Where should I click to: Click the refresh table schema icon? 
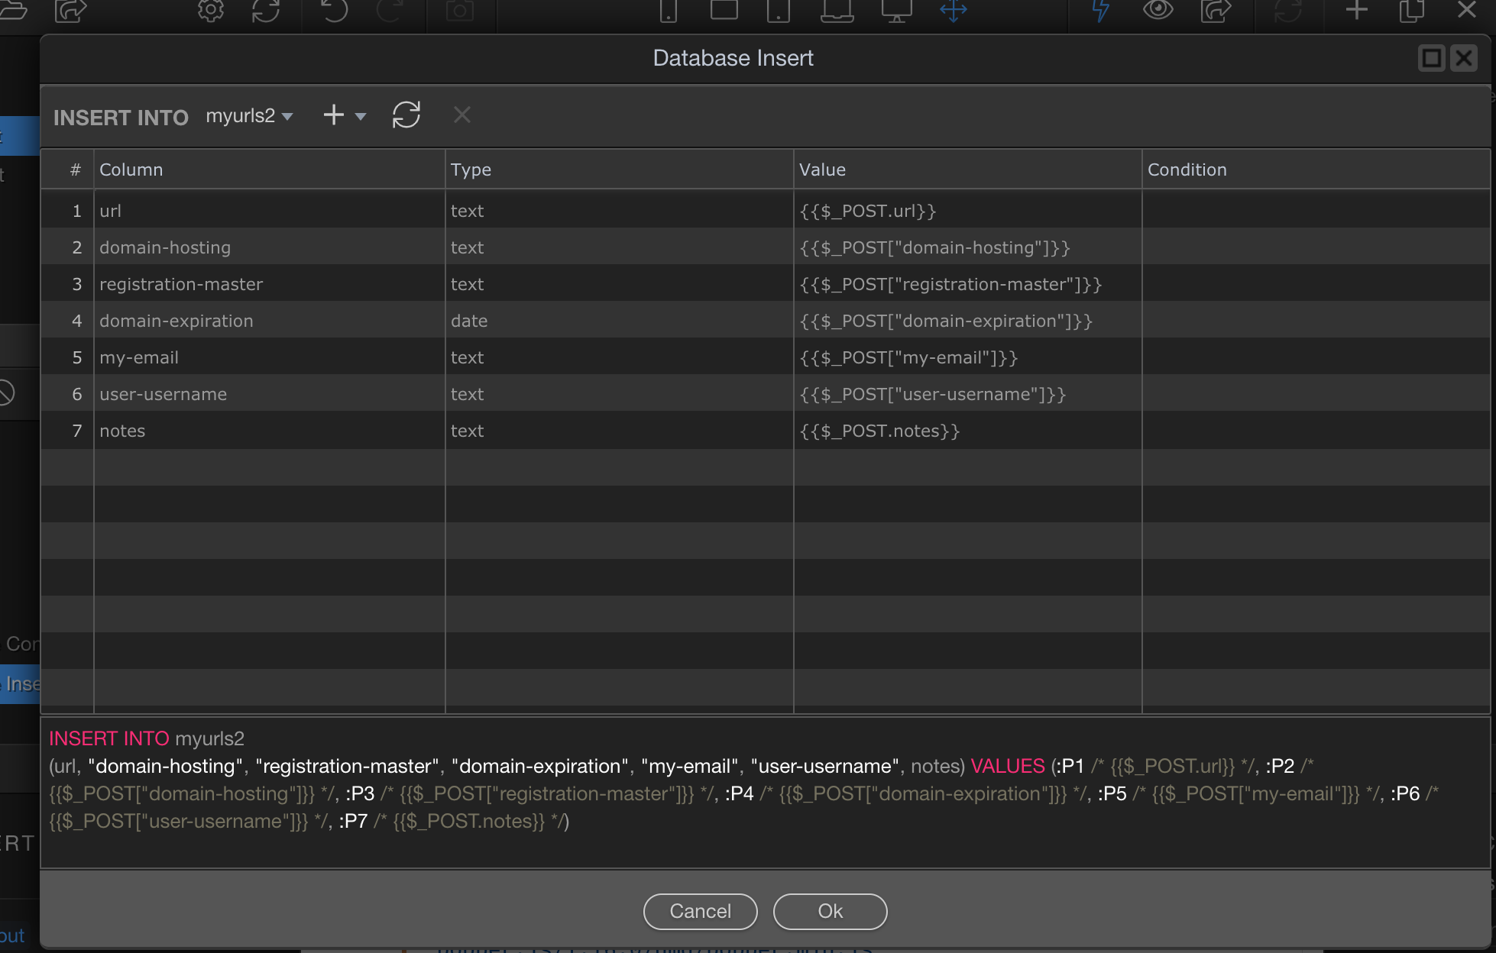406,115
